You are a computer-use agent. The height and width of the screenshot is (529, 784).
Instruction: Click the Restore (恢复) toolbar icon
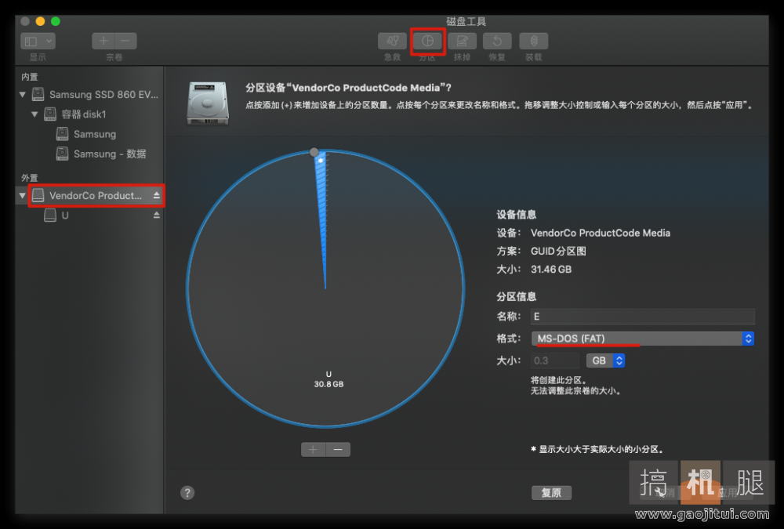[x=497, y=41]
